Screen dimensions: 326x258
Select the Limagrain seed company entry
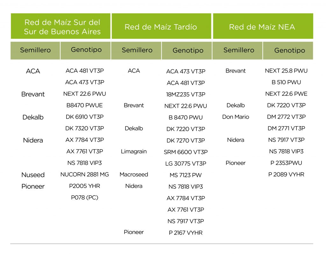134,151
